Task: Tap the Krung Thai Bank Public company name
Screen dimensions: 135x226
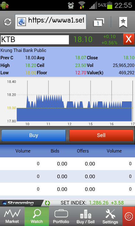Action: click(23, 51)
